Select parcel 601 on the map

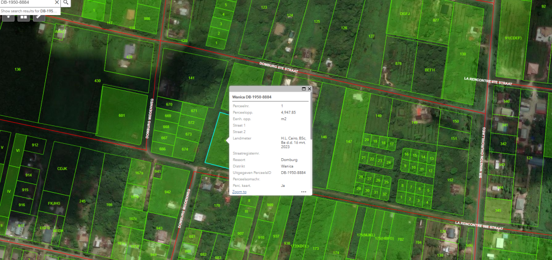click(122, 115)
